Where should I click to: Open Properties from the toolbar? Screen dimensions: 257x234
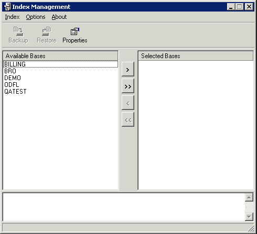(x=75, y=35)
